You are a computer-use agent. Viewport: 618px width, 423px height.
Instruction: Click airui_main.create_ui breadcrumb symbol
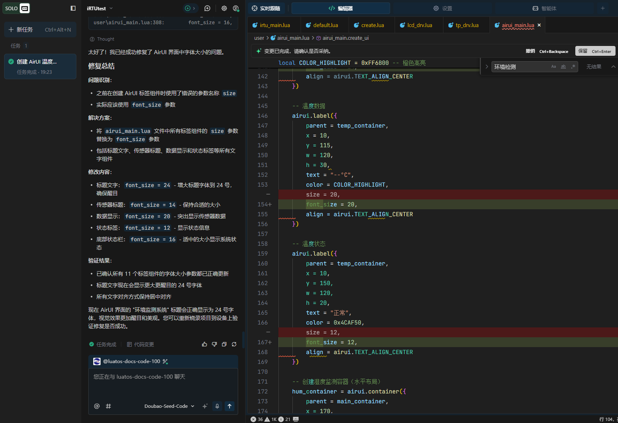342,38
